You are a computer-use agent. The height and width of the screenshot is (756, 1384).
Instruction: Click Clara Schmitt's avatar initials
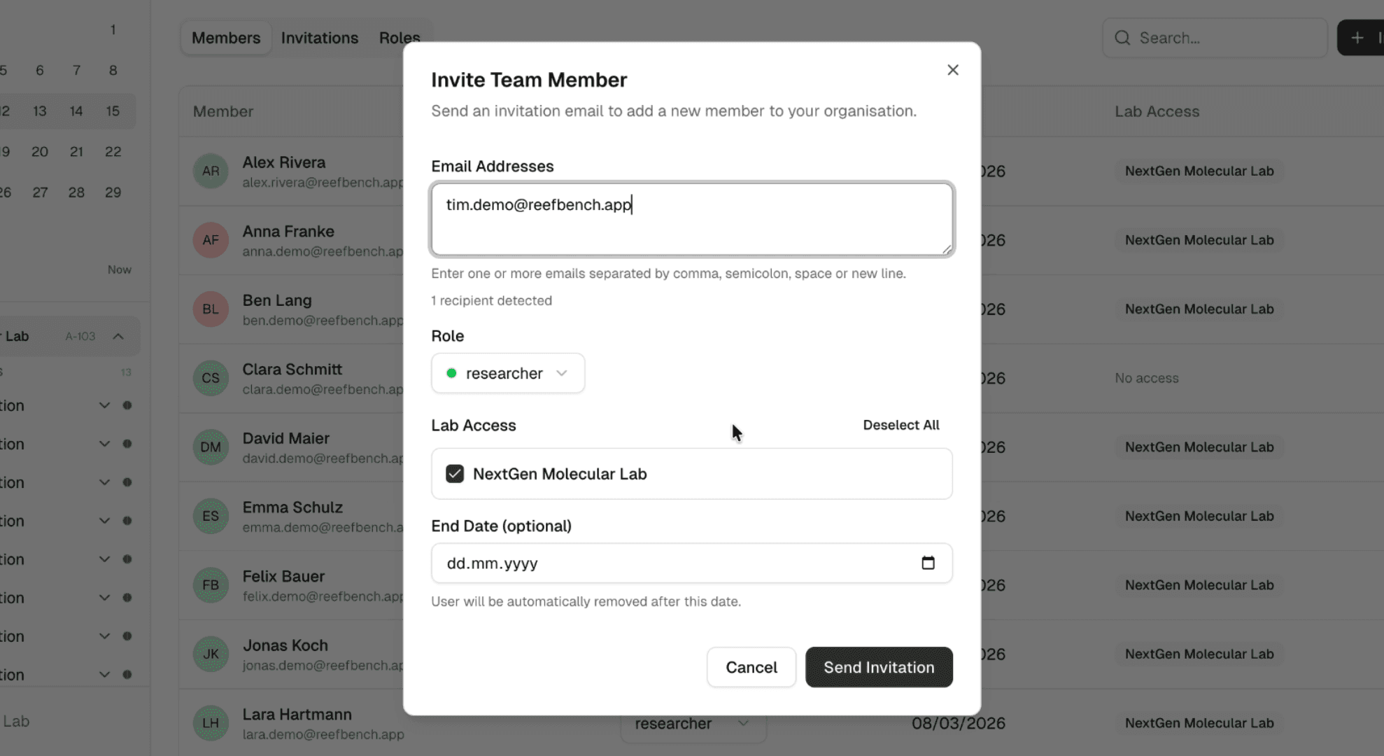coord(211,378)
